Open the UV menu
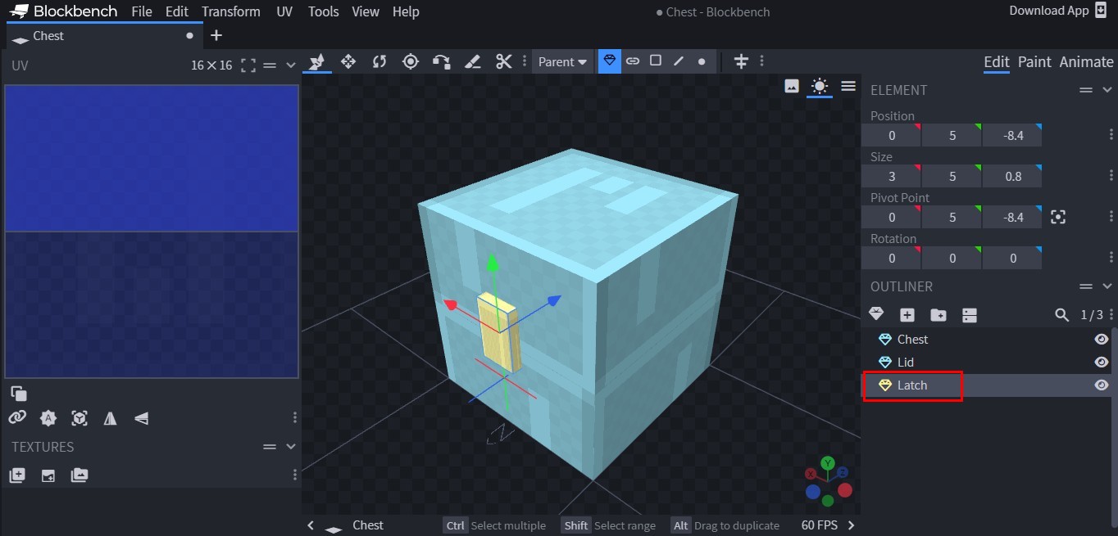This screenshot has width=1118, height=536. point(284,11)
